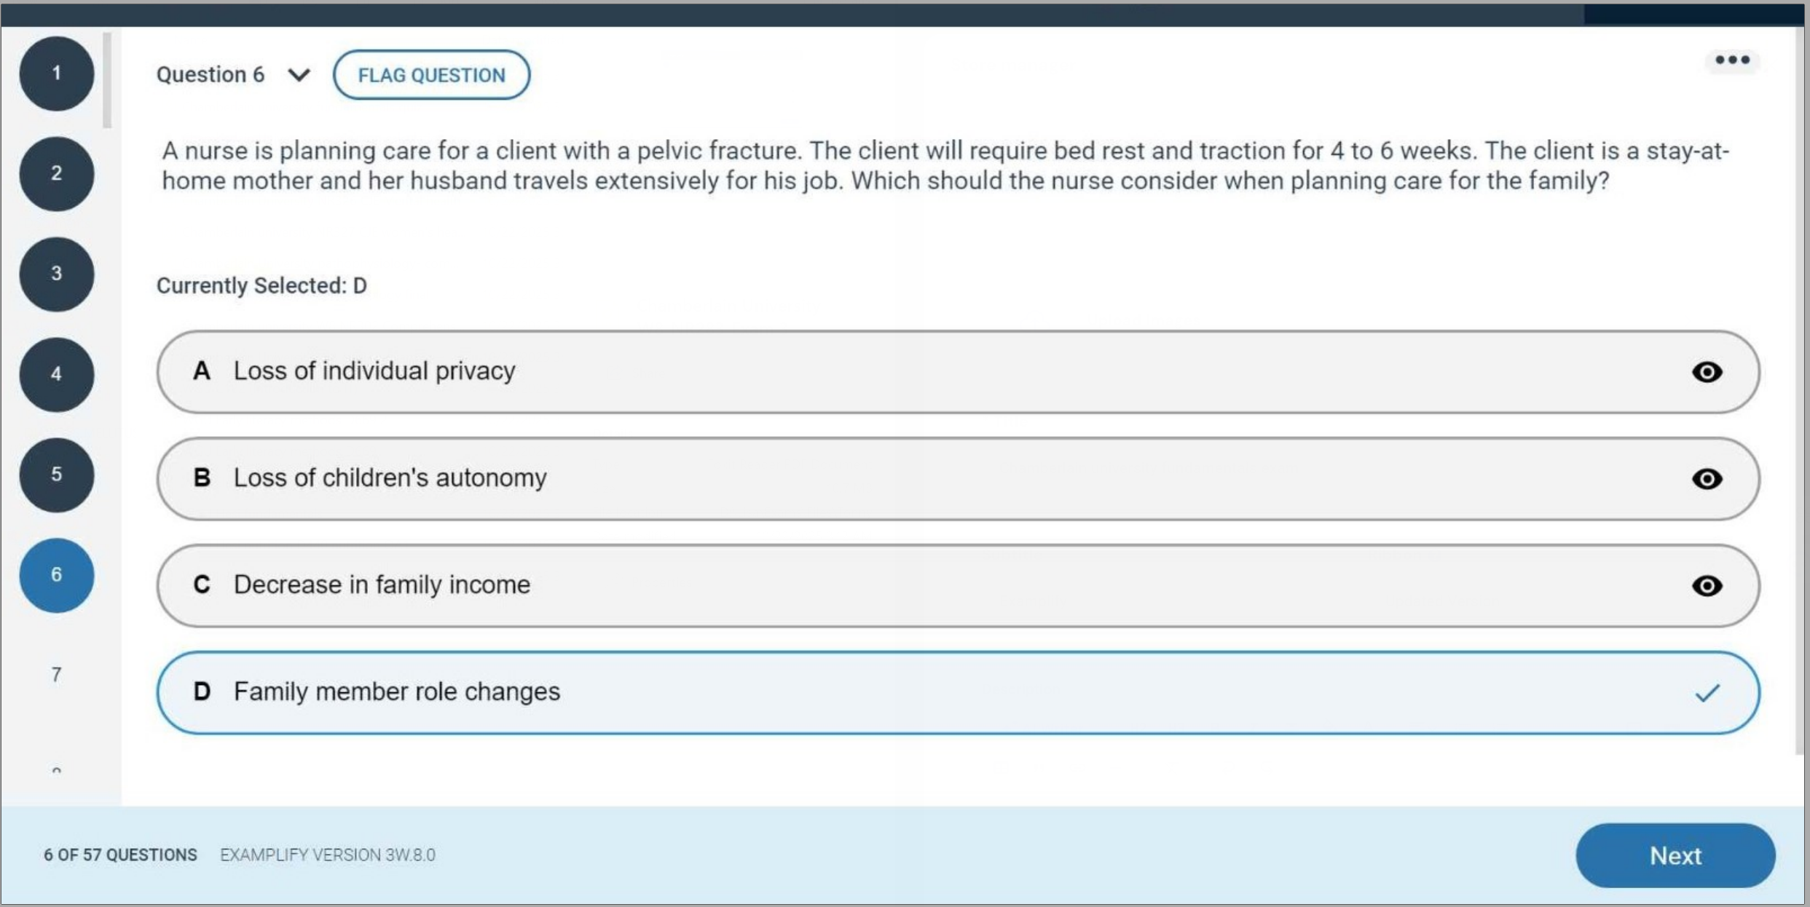Open question 3 from the question navigator
Image resolution: width=1810 pixels, height=907 pixels.
56,274
